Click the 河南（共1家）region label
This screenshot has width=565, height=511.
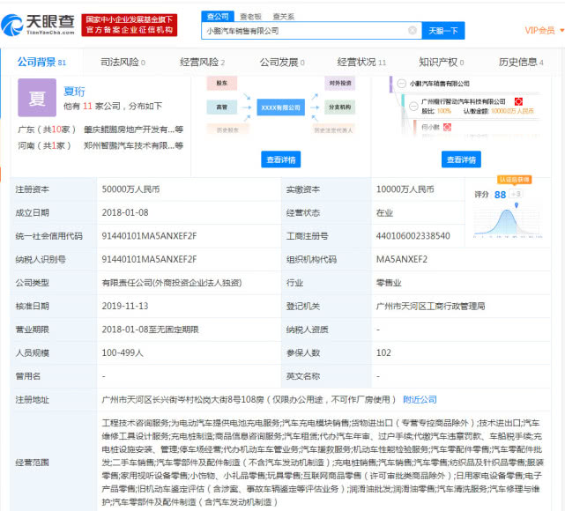(45, 145)
